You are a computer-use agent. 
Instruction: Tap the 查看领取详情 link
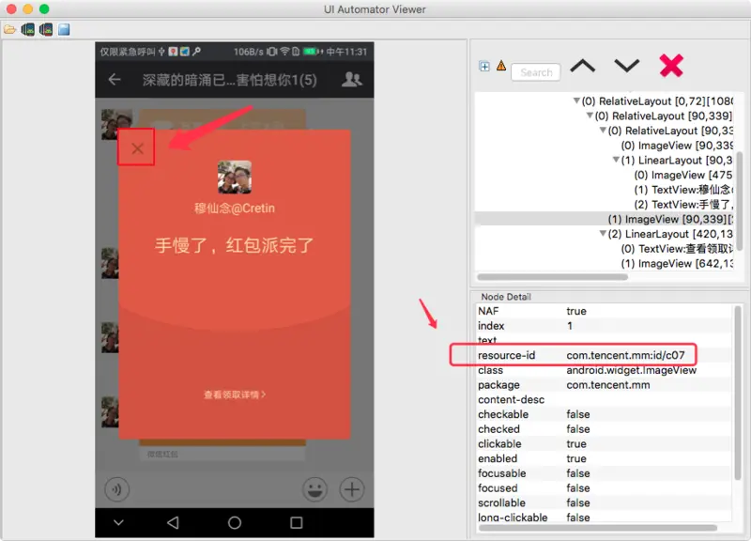[x=234, y=394]
